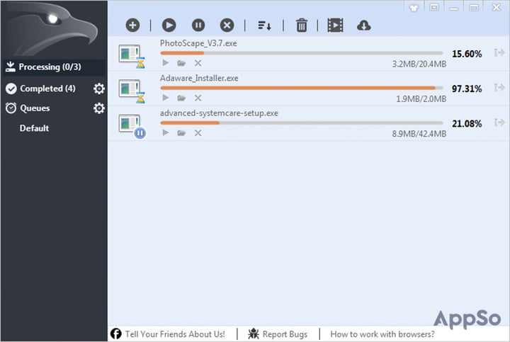Switch to Completed (4) list
Image resolution: width=510 pixels, height=342 pixels.
click(47, 89)
